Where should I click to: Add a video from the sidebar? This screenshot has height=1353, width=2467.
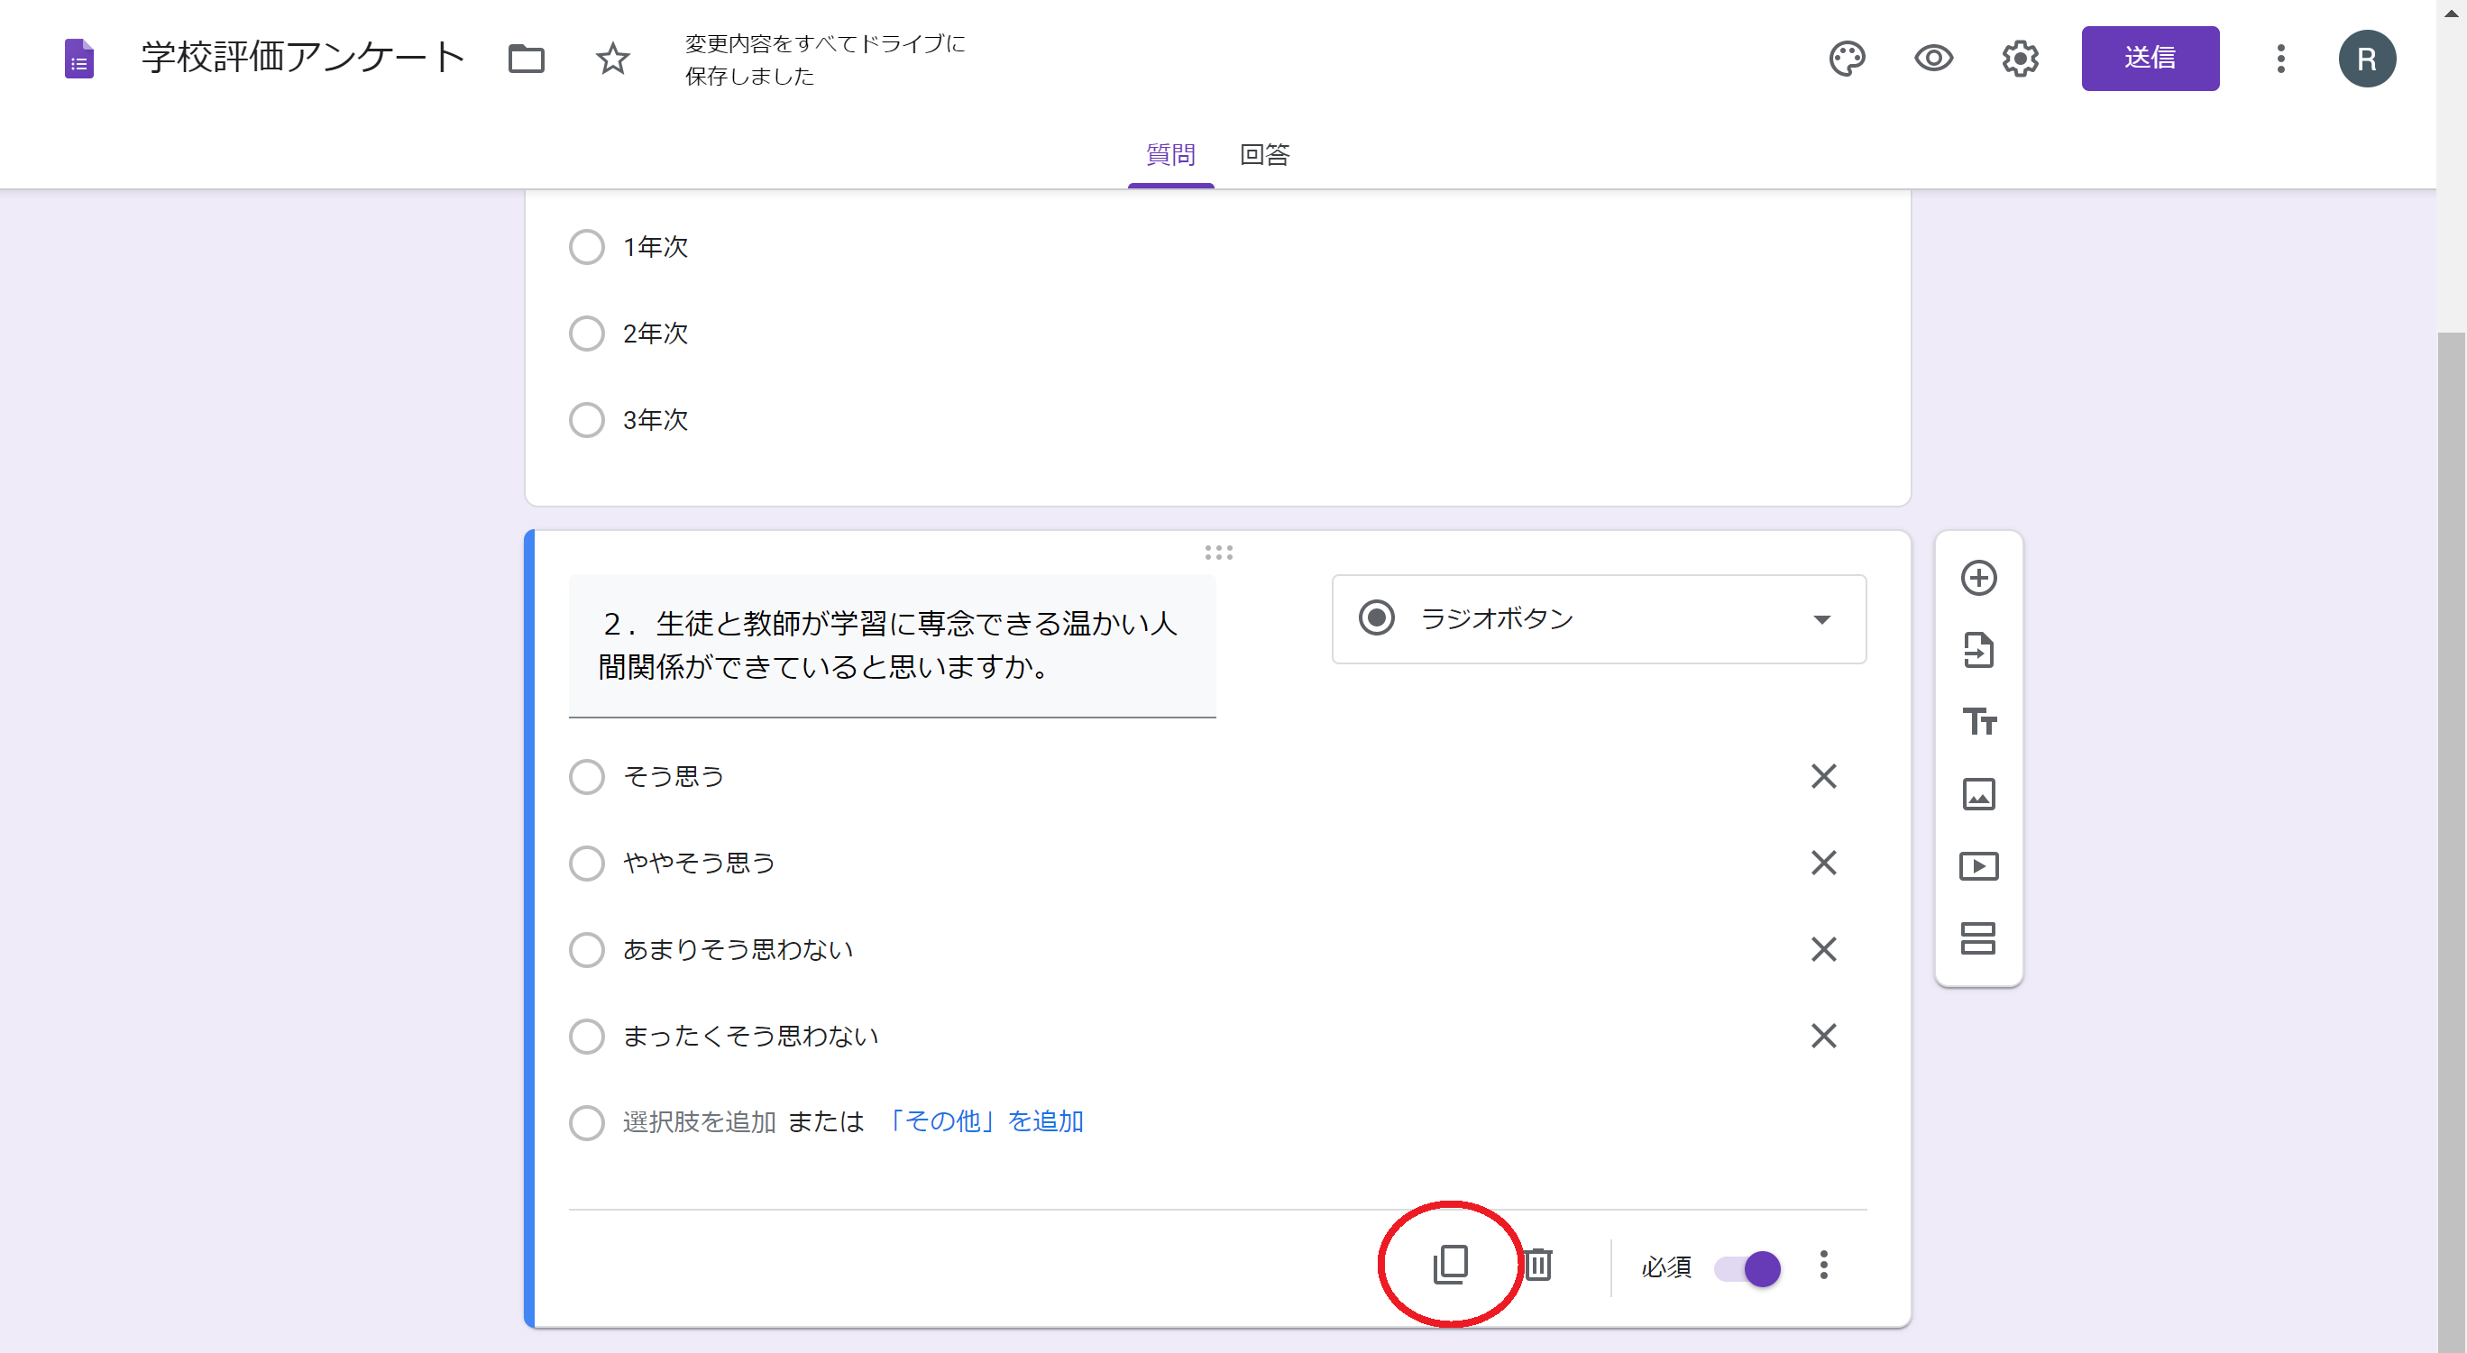point(1978,866)
